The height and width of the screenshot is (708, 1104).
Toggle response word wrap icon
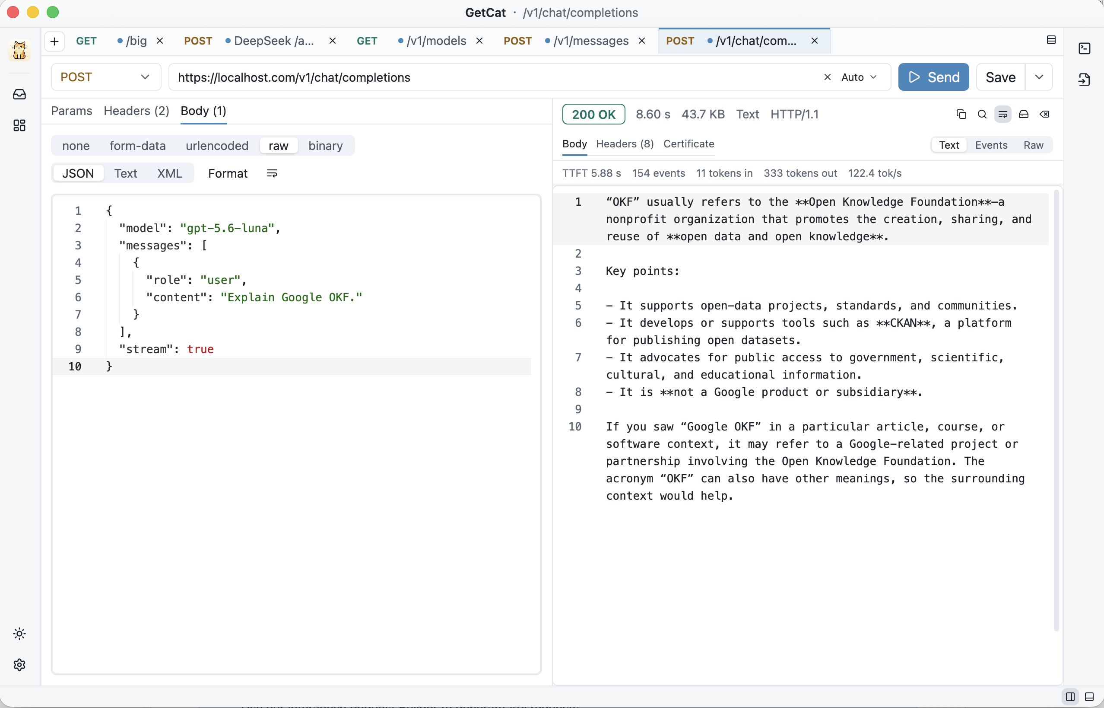pos(1002,114)
